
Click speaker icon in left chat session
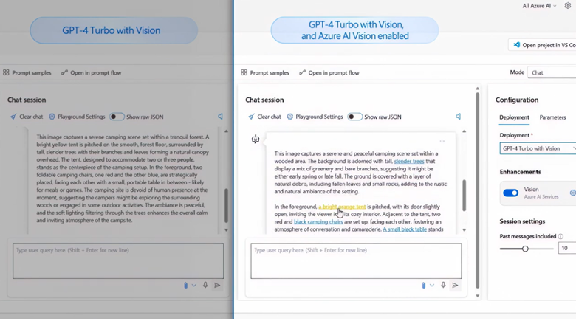pyautogui.click(x=220, y=117)
